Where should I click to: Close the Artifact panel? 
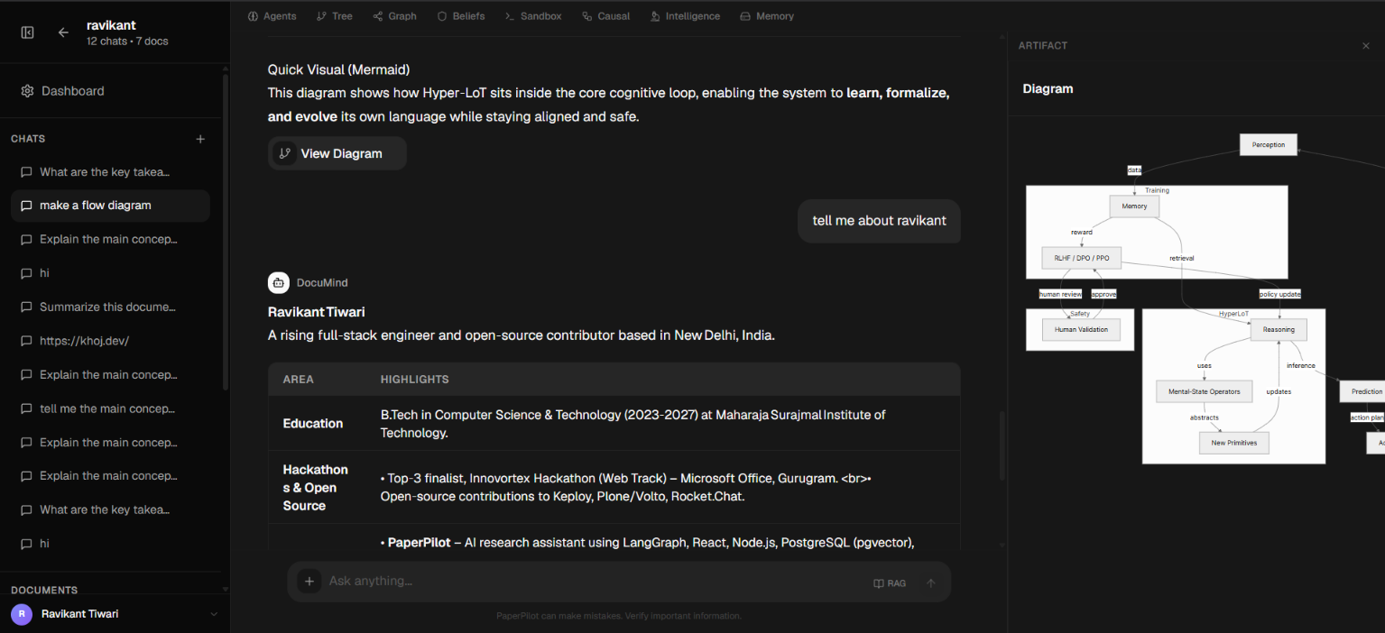click(1365, 46)
